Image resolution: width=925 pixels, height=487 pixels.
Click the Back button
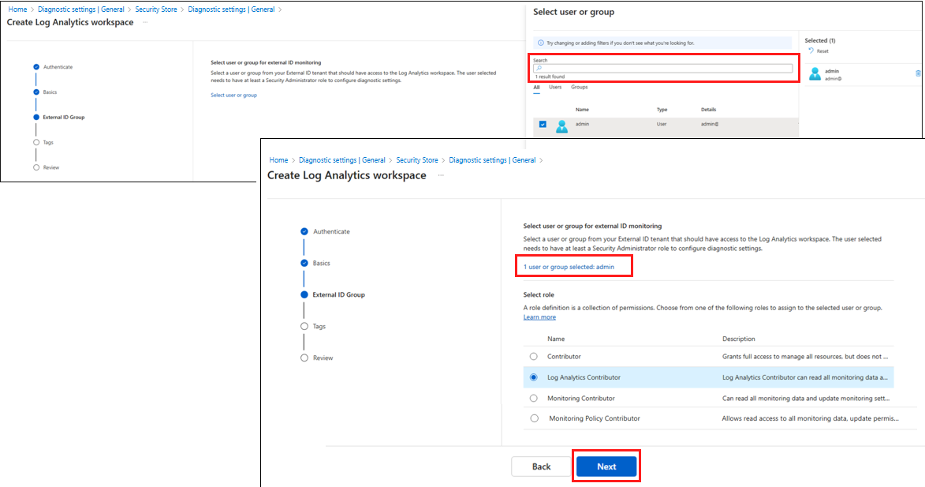pos(542,466)
